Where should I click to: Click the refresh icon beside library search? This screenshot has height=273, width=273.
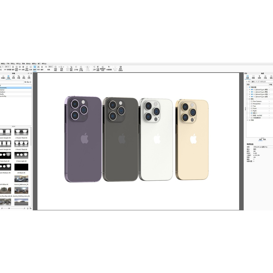30,82
